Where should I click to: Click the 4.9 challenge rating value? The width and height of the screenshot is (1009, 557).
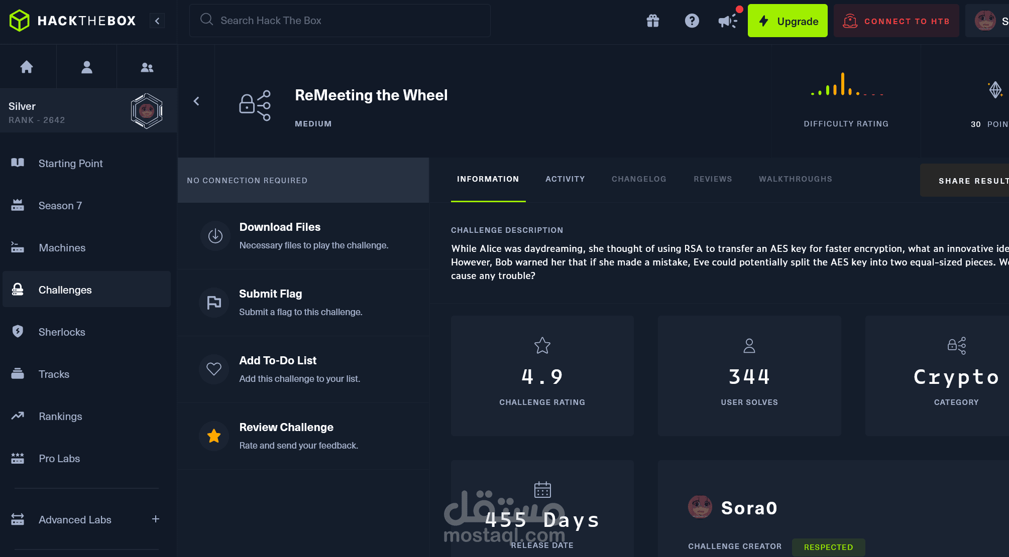click(542, 377)
